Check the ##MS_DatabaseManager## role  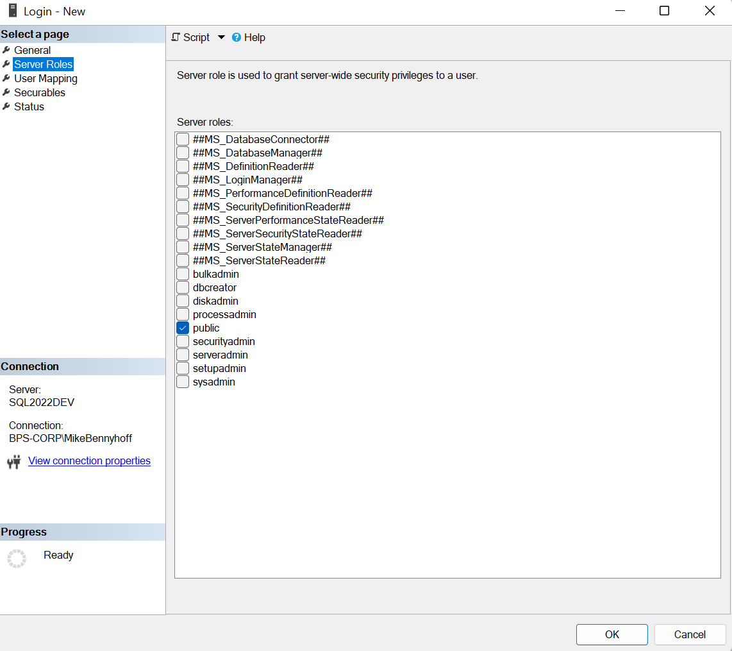183,153
